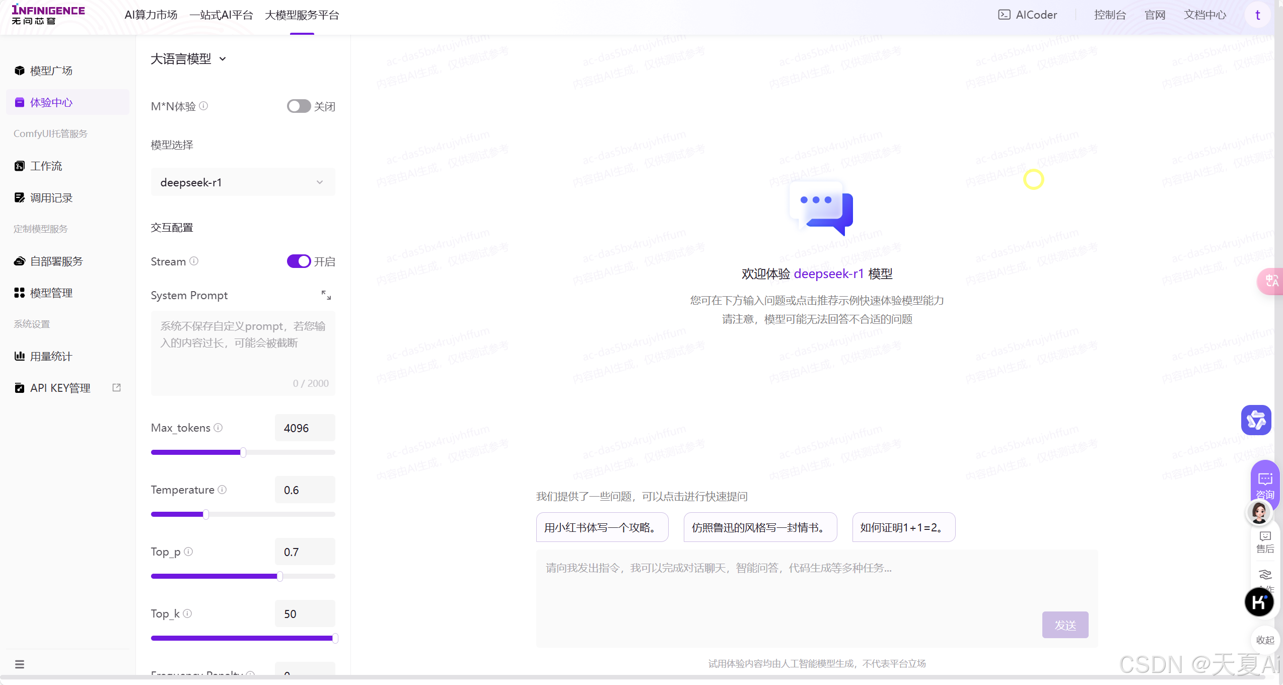Image resolution: width=1283 pixels, height=685 pixels.
Task: Open 工作流 in the sidebar
Action: 67,166
